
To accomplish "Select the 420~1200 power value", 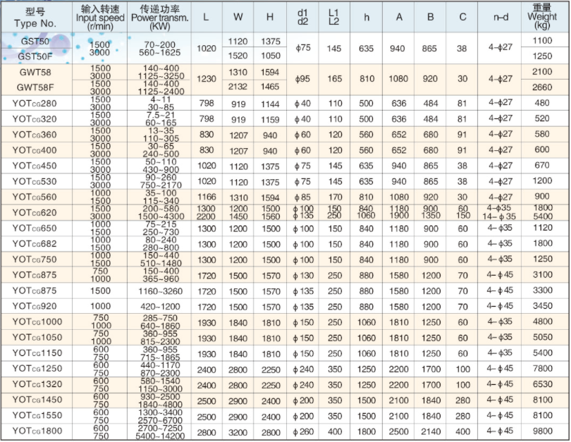I will coord(160,307).
